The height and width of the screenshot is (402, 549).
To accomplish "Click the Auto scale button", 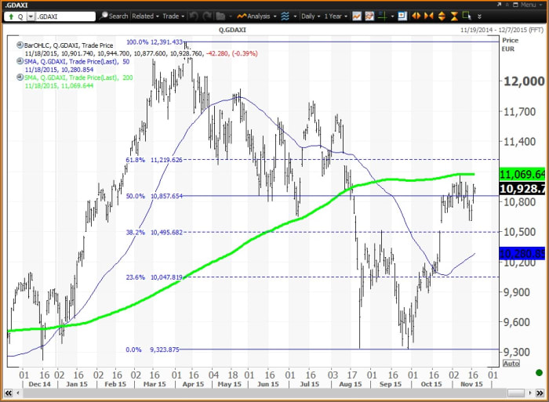I will 511,363.
